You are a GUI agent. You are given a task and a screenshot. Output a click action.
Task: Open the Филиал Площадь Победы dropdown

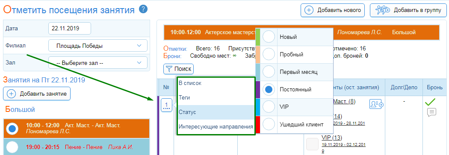tap(98, 46)
